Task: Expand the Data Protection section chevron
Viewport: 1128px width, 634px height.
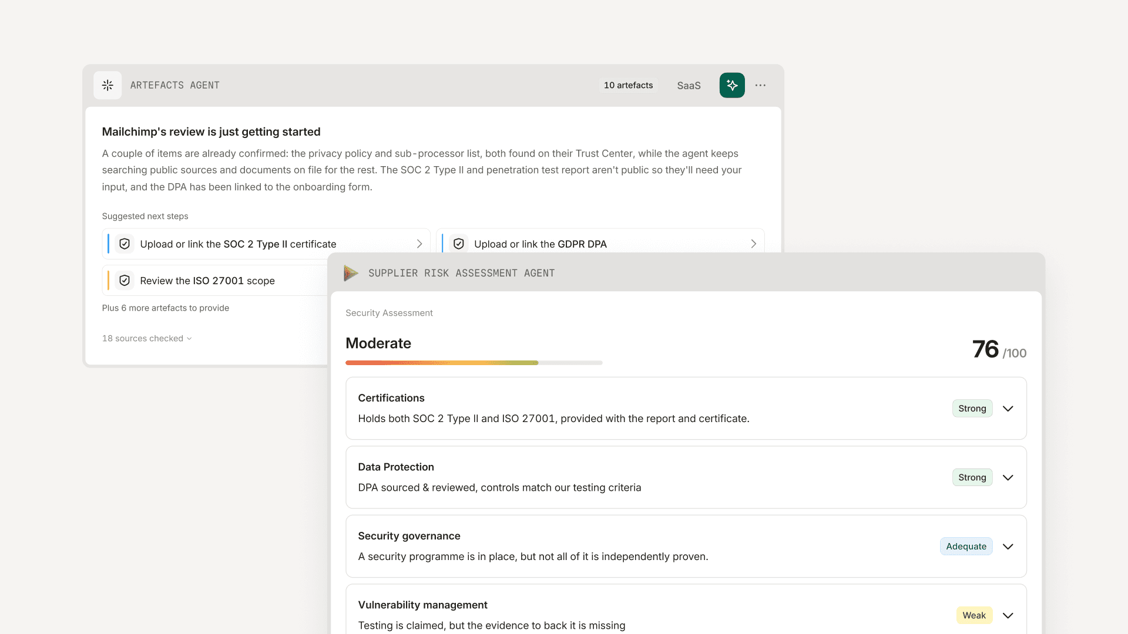Action: [x=1008, y=478]
